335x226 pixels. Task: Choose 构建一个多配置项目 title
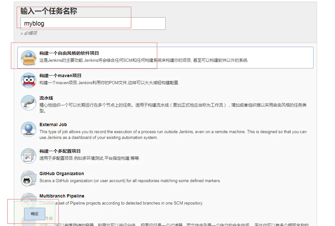60,151
